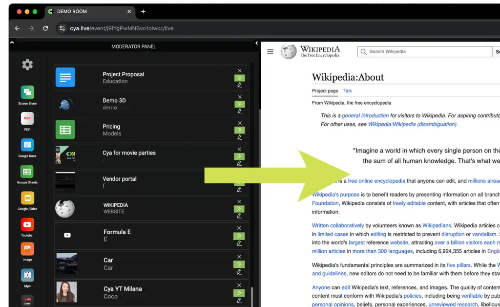Viewport: 500px width, 307px height.
Task: Add an Image source from the sidebar
Action: tap(27, 249)
